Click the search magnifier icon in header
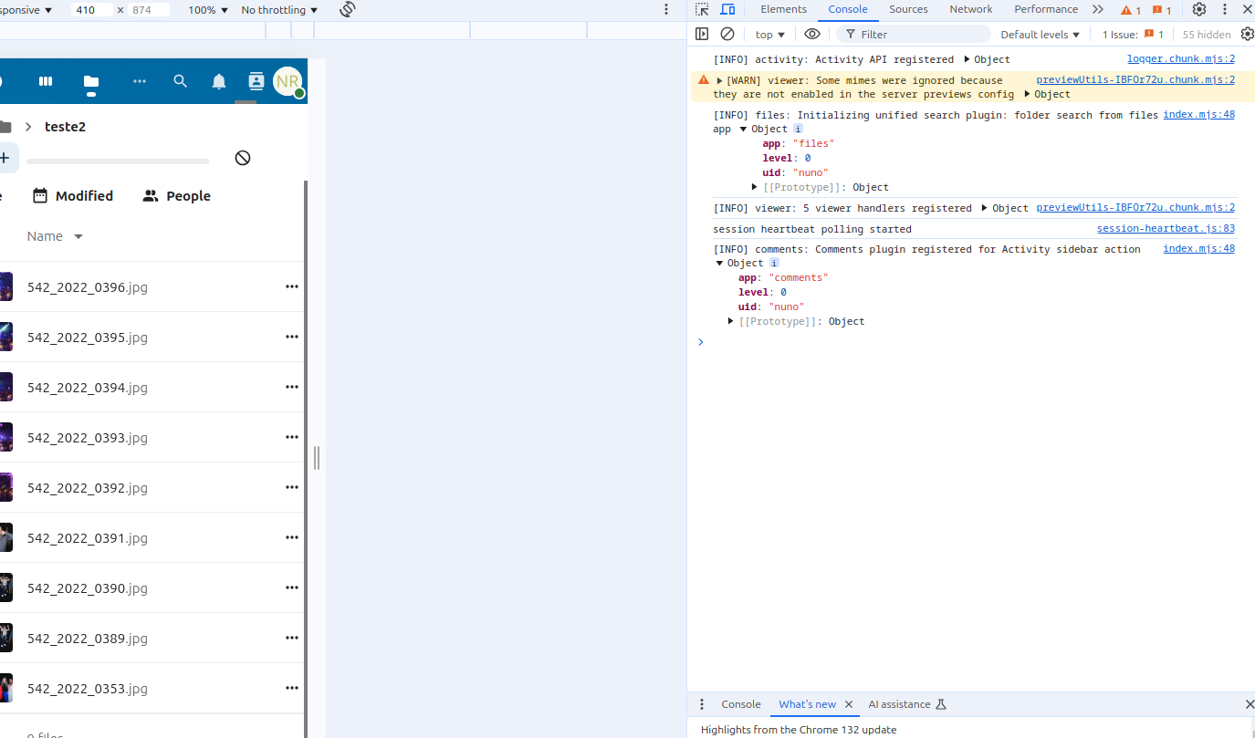Screen dimensions: 1255x738 coord(180,81)
